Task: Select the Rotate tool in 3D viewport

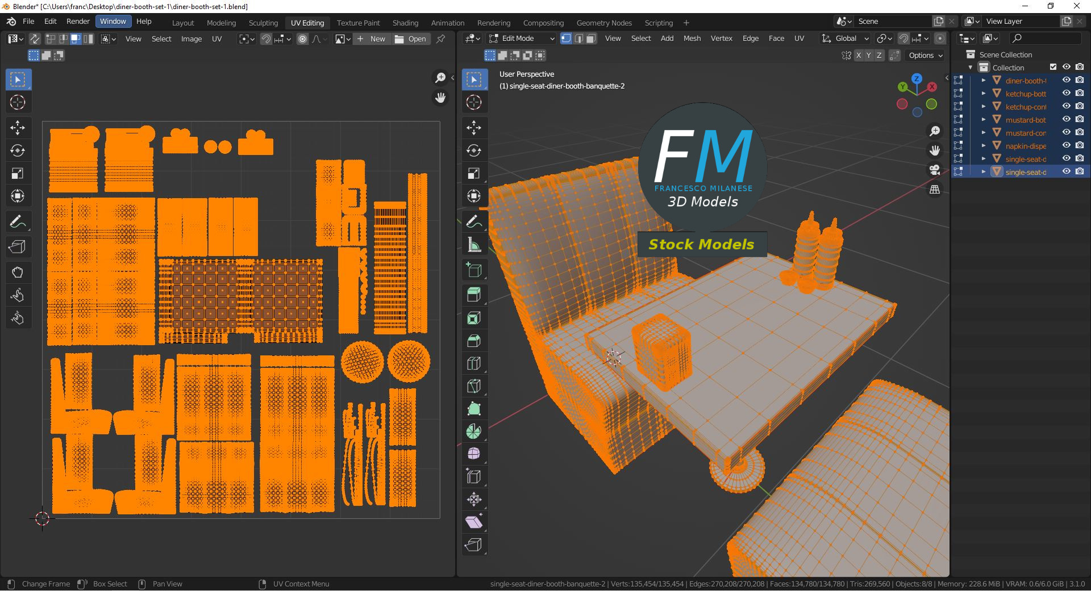Action: click(473, 150)
